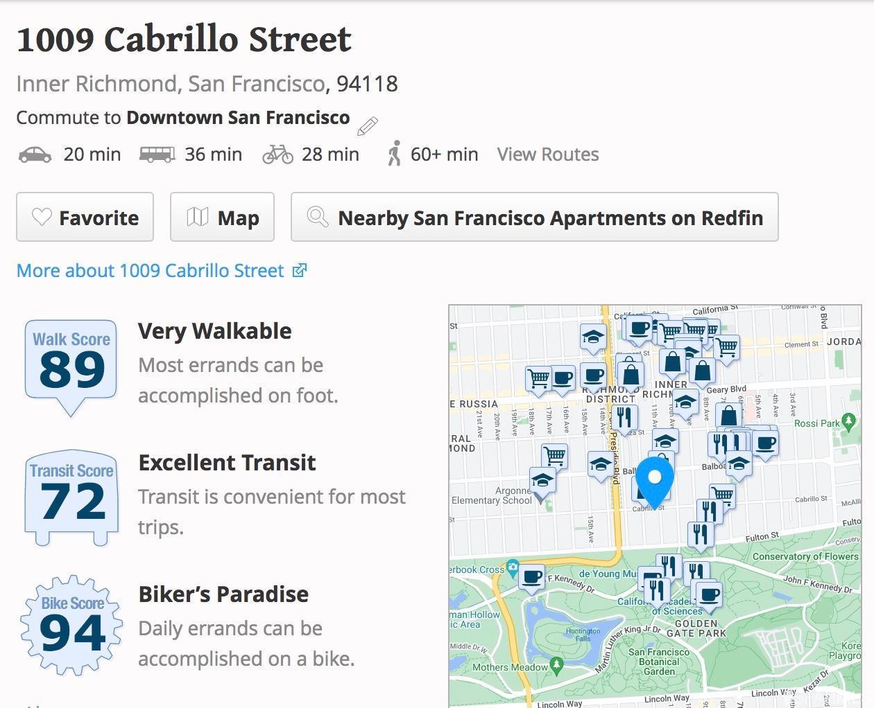Open the Map button

tap(222, 218)
